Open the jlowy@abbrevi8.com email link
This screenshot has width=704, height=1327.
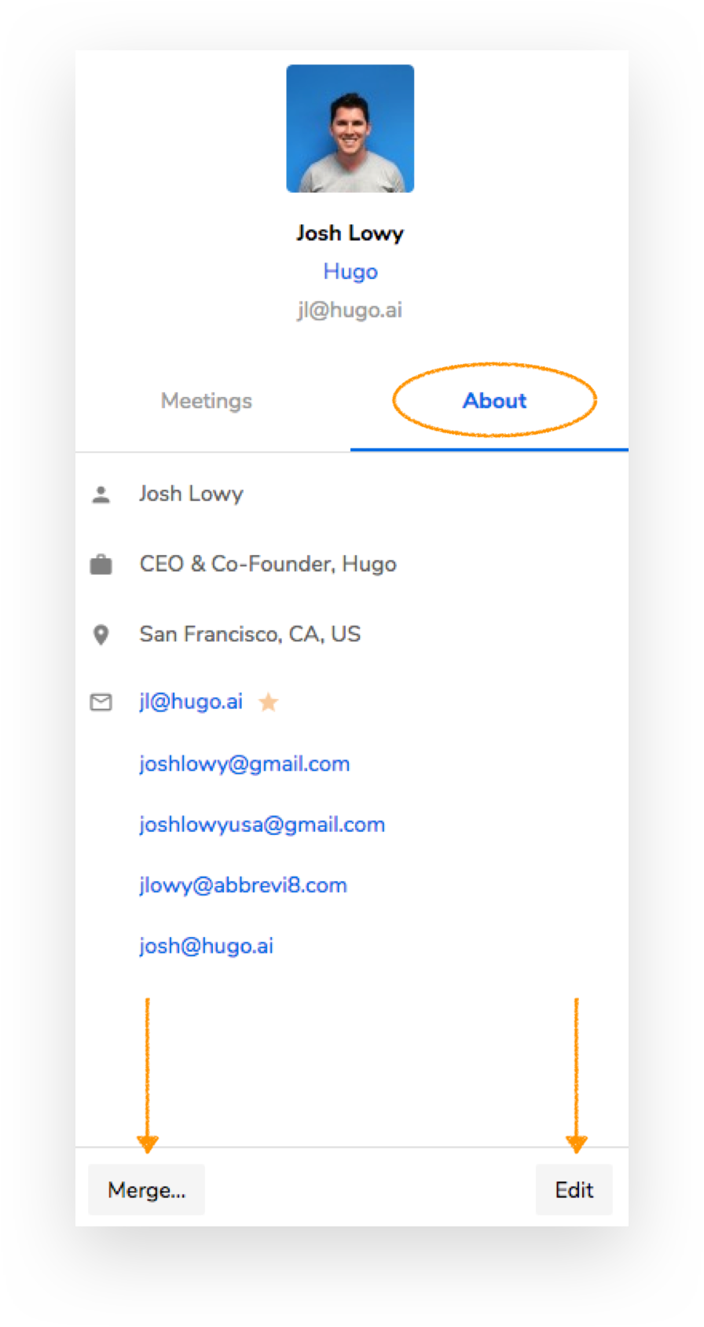pyautogui.click(x=243, y=885)
